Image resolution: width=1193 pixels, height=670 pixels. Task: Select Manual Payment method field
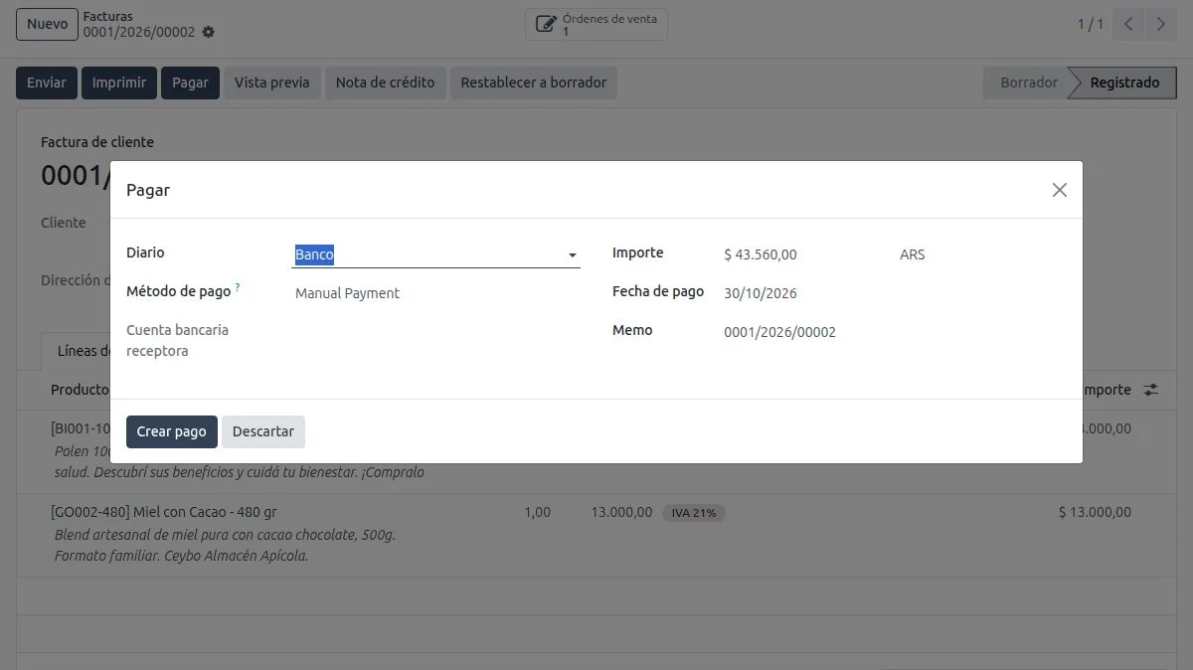(x=435, y=293)
